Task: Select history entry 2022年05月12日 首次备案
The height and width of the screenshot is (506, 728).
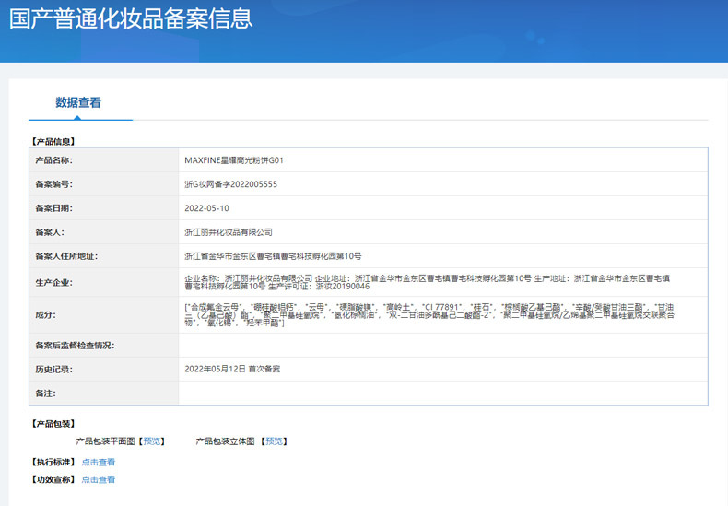Action: point(232,369)
